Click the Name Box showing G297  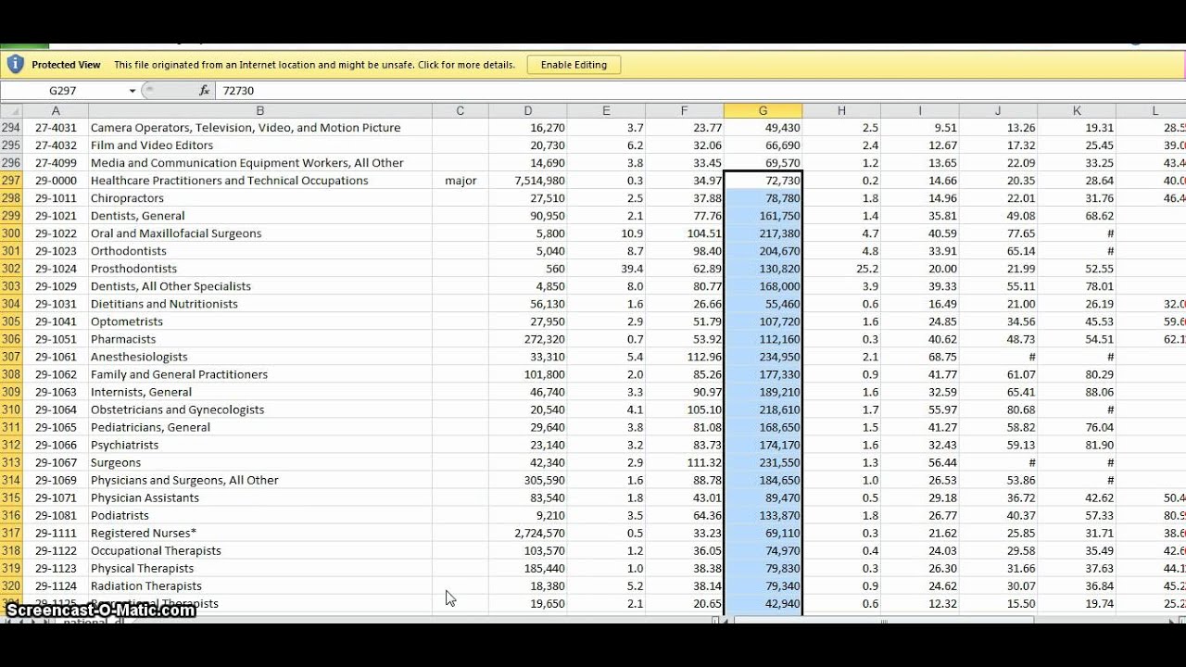(63, 91)
